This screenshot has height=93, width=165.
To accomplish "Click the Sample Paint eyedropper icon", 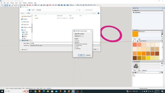I will pos(162,39).
